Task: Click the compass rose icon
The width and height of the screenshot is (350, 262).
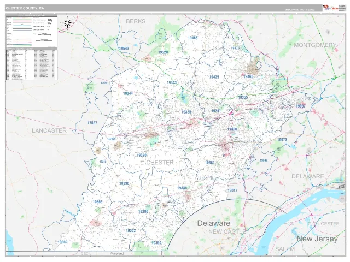Action: (x=67, y=23)
